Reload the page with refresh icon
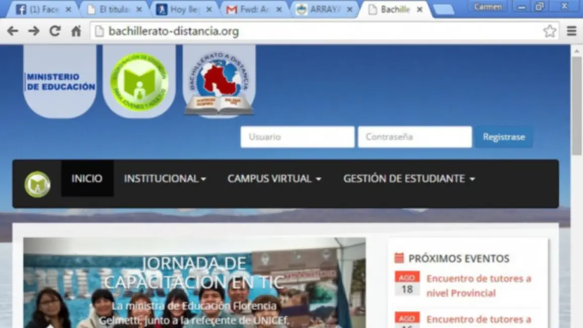Image resolution: width=583 pixels, height=328 pixels. pos(55,31)
